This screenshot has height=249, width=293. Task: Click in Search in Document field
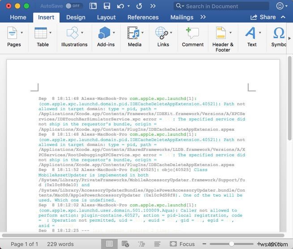click(221, 6)
